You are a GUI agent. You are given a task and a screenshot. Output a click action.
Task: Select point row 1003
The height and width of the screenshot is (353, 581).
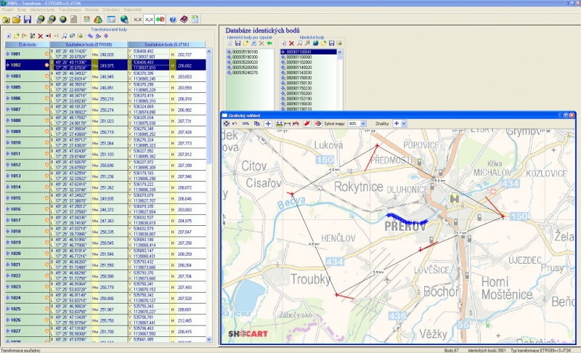pyautogui.click(x=105, y=76)
